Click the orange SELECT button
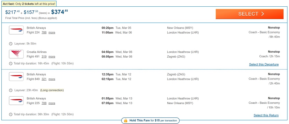The height and width of the screenshot is (124, 289). coord(249,14)
